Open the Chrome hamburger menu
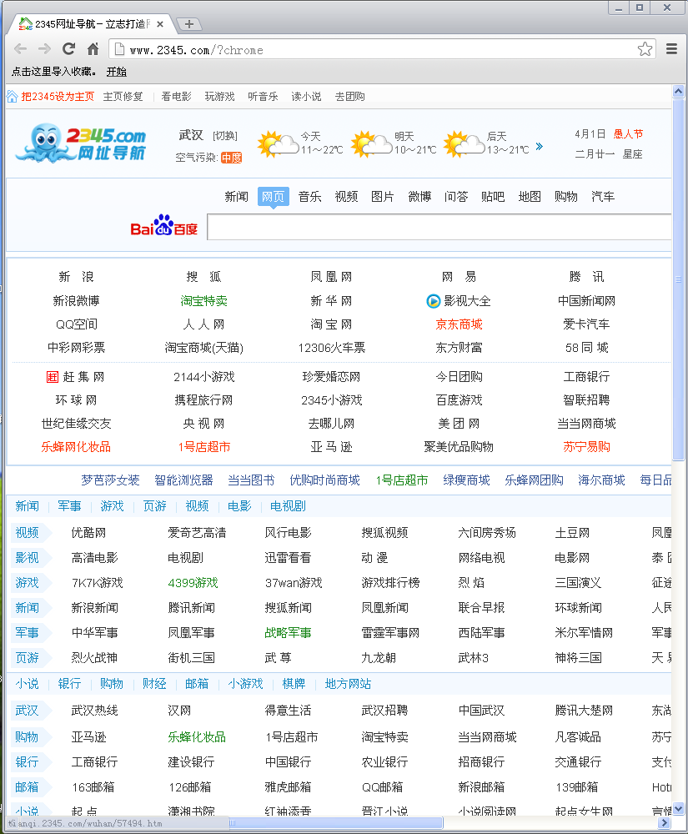688x834 pixels. (671, 49)
